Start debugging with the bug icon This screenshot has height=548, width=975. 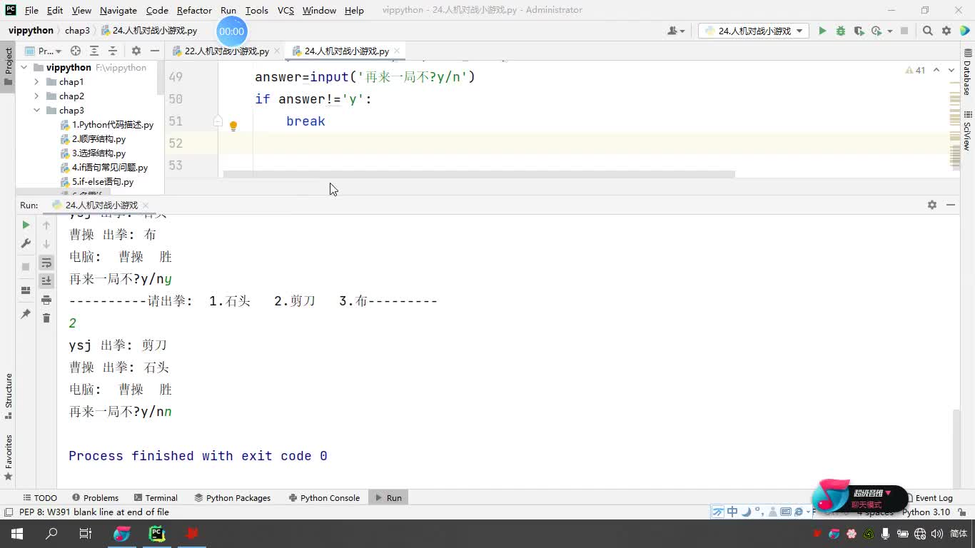click(840, 31)
